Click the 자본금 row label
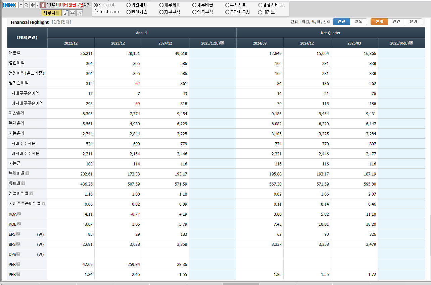The width and height of the screenshot is (431, 285). pyautogui.click(x=15, y=163)
